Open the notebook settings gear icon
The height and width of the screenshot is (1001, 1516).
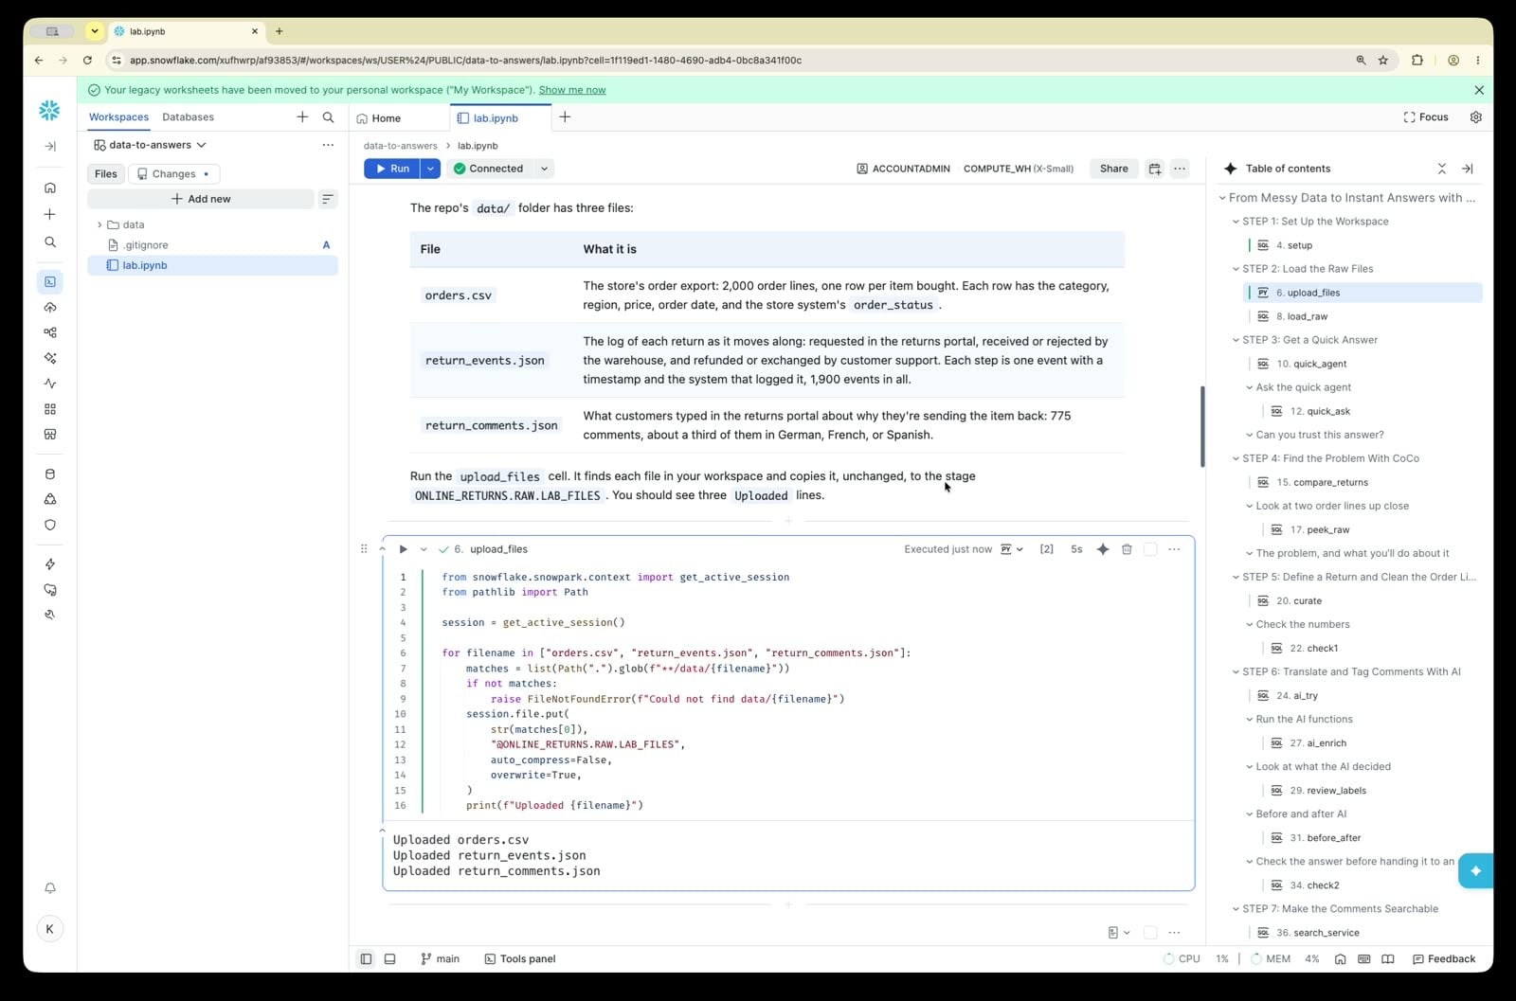1476,117
